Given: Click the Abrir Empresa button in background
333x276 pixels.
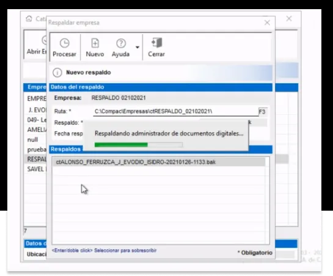Looking at the screenshot, I should 36,45.
